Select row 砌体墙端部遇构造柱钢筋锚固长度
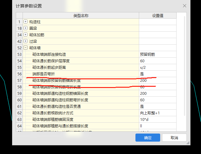This screenshot has height=154, width=201. (81, 93)
